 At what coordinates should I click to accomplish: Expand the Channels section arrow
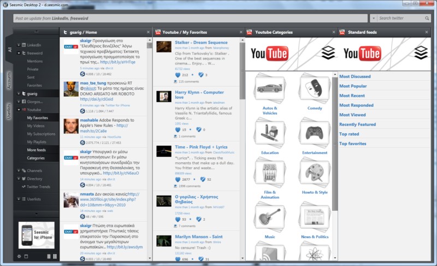(x=19, y=170)
